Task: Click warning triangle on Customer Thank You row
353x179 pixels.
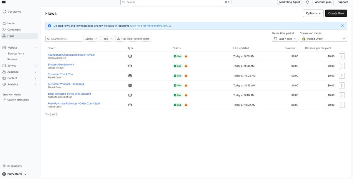Action: click(186, 76)
